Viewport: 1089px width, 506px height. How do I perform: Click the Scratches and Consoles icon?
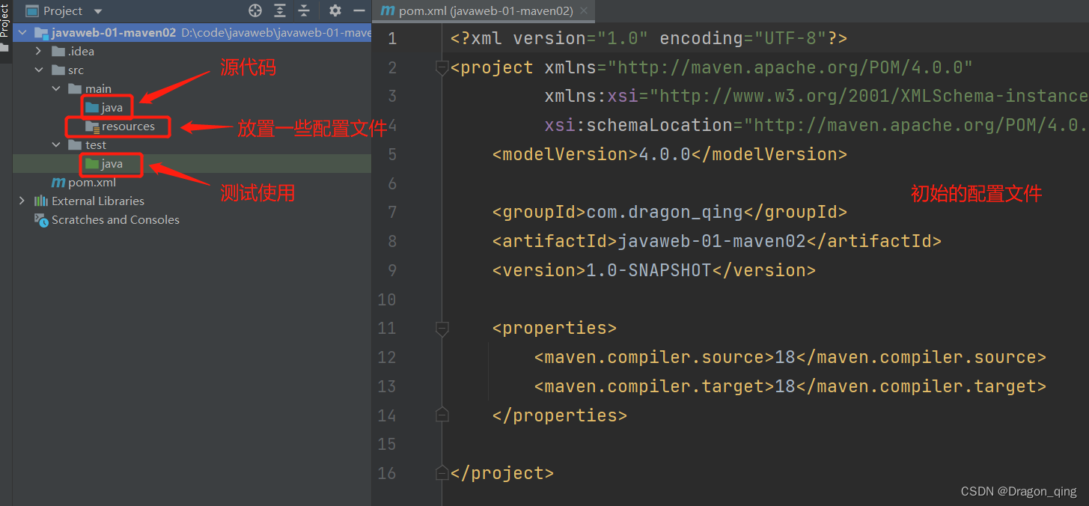(x=41, y=219)
